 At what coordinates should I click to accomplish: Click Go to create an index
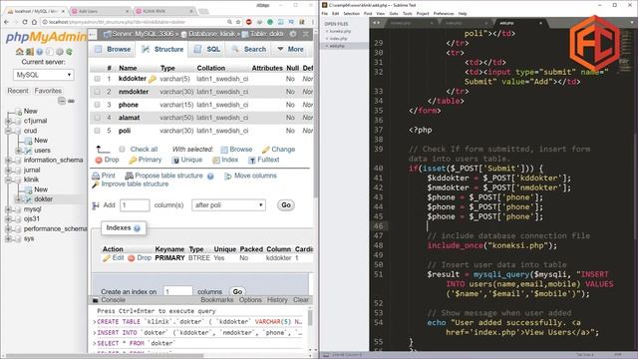click(x=237, y=291)
